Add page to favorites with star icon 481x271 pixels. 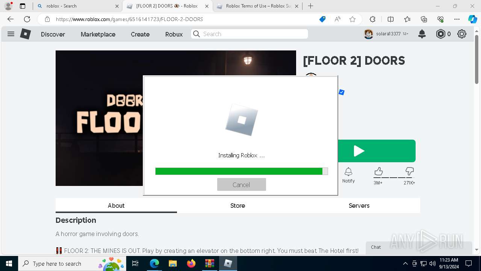tap(352, 19)
